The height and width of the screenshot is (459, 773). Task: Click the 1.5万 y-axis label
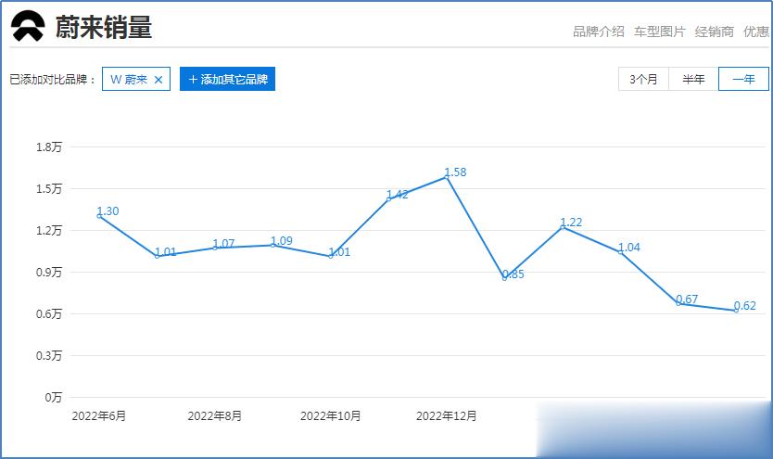[x=49, y=189]
